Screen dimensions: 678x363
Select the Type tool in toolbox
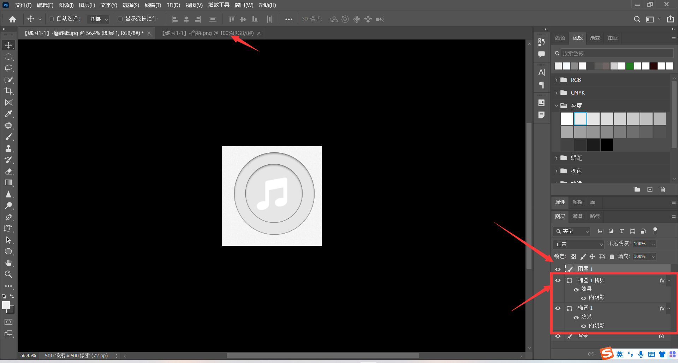click(x=8, y=229)
